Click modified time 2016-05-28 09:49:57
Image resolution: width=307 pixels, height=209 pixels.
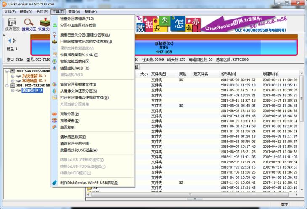(238, 80)
